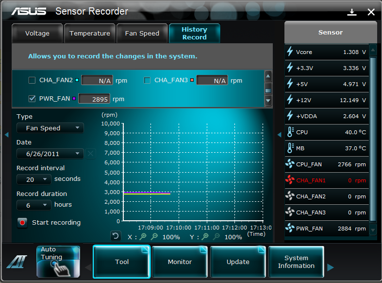The height and width of the screenshot is (283, 382).
Task: Click the CHA_FAN2 fan icon in sensor list
Action: coord(290,196)
